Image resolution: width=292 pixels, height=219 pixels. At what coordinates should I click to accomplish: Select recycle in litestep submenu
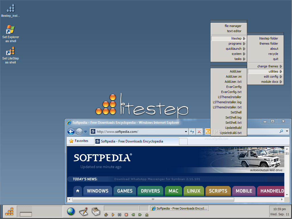click(x=266, y=54)
